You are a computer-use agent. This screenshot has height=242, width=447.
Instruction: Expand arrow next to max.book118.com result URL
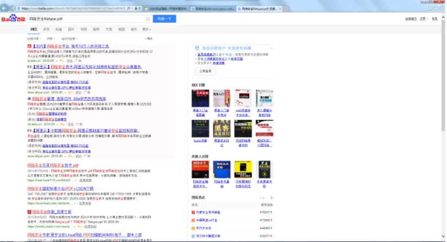pyautogui.click(x=75, y=181)
